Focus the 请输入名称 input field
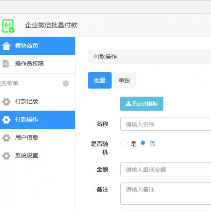This screenshot has width=211, height=211. 166,124
